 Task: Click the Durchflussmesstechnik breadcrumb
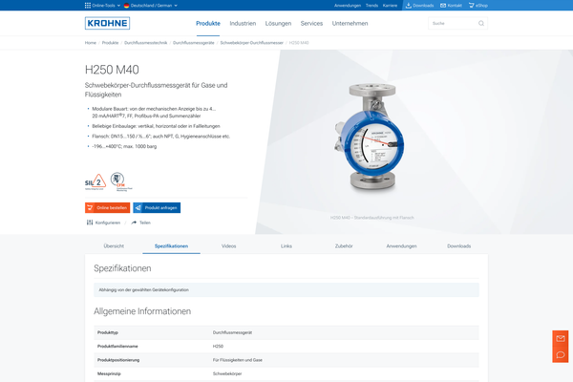point(145,43)
